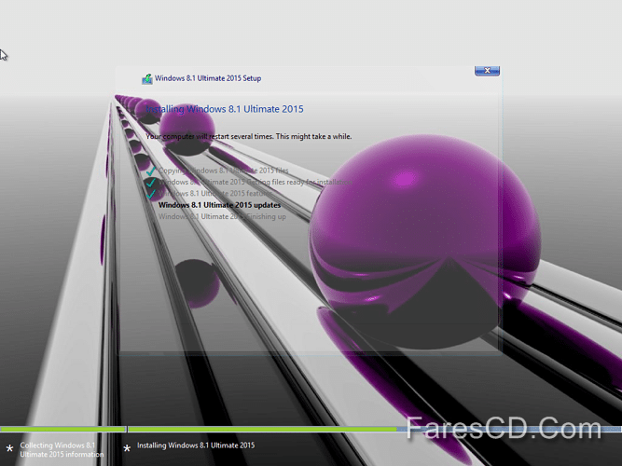This screenshot has height=466, width=622.
Task: Click the green installing progress bar segment
Action: pos(262,429)
